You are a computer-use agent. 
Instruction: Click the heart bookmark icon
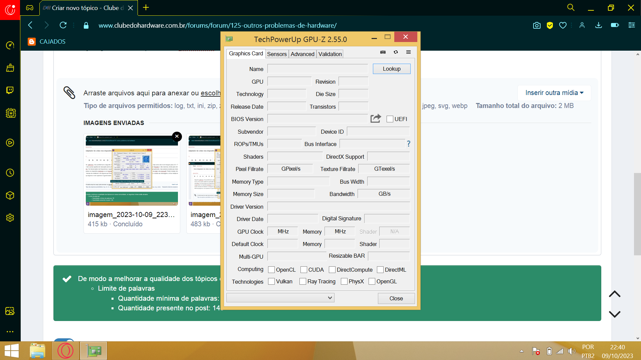563,25
